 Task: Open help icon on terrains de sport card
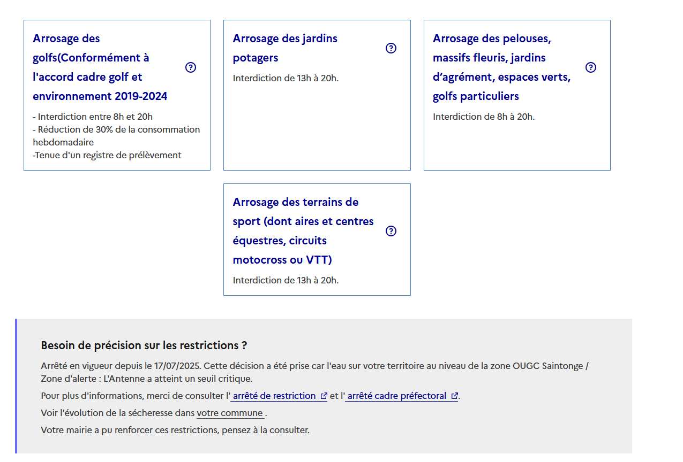[x=391, y=231]
